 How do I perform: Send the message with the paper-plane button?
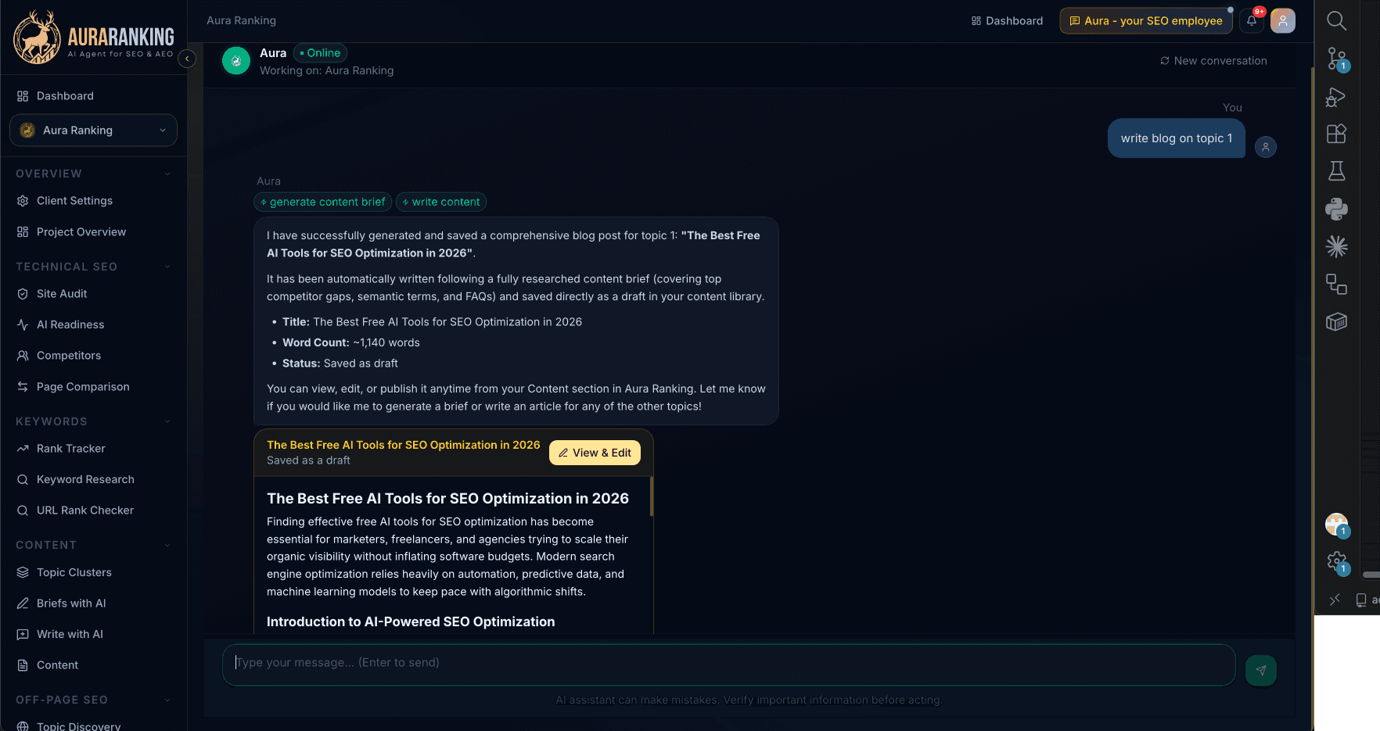[1260, 670]
